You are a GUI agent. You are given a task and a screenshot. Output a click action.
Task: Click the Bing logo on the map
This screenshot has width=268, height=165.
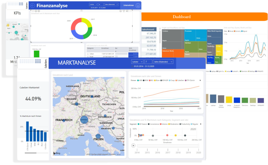(57, 153)
